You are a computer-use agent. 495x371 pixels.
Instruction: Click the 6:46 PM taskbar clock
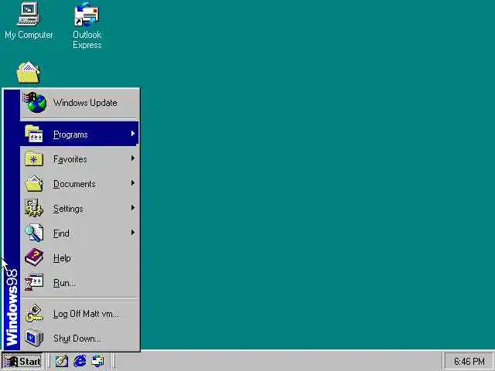coord(469,361)
